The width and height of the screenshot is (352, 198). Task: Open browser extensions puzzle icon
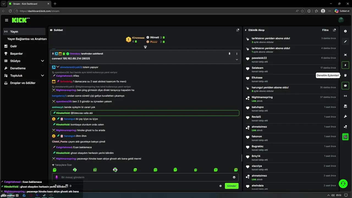click(309, 11)
